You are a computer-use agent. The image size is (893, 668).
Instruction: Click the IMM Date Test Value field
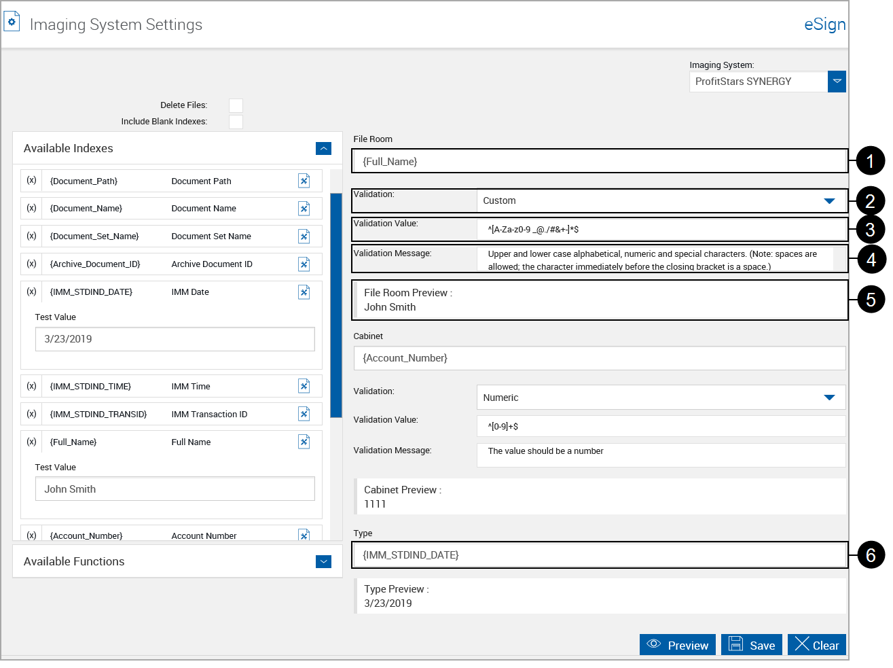tap(175, 338)
